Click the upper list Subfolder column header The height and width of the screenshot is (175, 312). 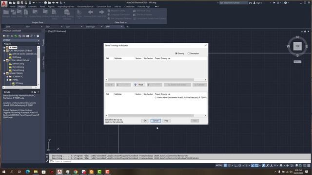[118, 58]
